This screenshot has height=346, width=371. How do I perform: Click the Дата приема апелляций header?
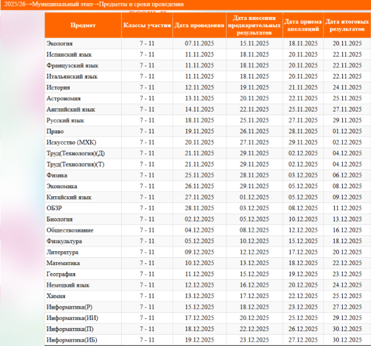303,25
